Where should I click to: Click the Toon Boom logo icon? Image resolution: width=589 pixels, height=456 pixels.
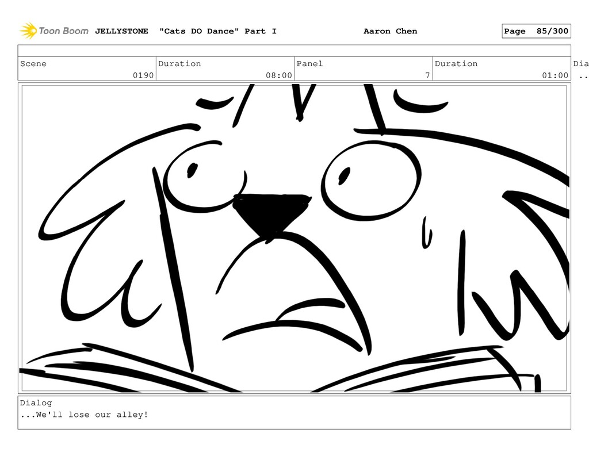click(28, 31)
